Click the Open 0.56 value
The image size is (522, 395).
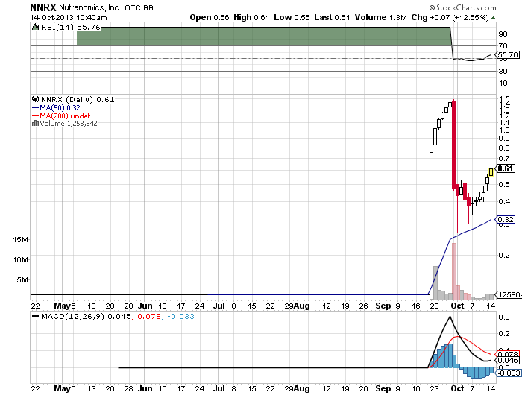click(x=210, y=17)
